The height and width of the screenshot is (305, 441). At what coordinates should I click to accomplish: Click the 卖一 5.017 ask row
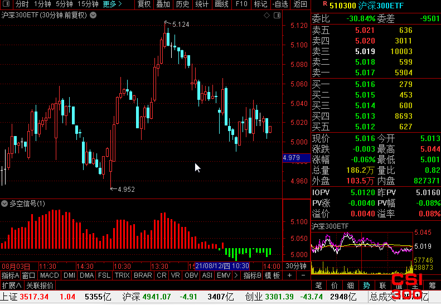coord(376,72)
